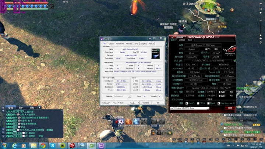The height and width of the screenshot is (149, 265).
Task: Open Spotify from the taskbar
Action: (x=63, y=146)
